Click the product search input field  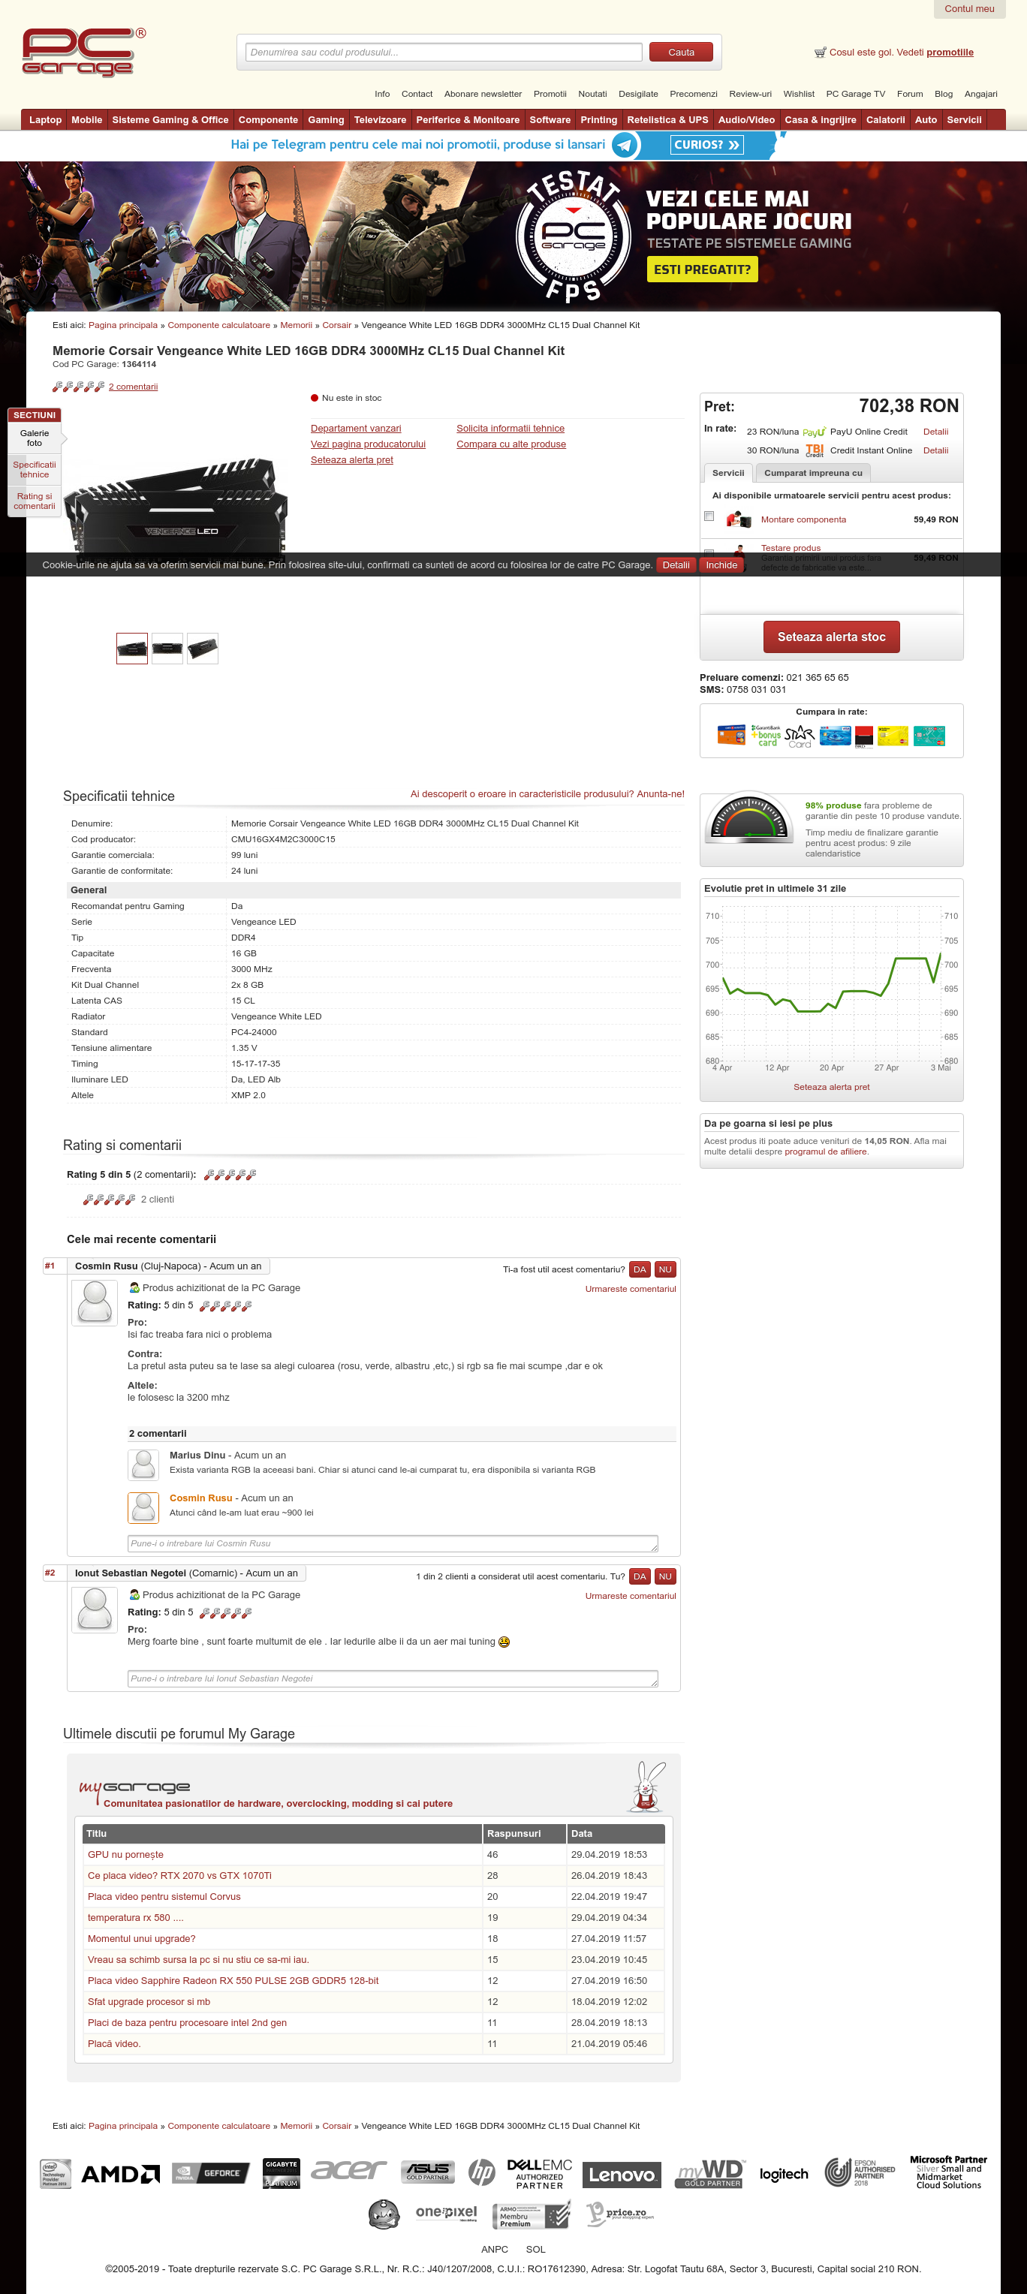pos(444,53)
